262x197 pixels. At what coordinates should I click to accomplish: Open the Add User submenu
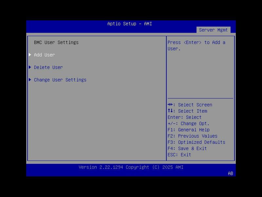click(x=45, y=55)
